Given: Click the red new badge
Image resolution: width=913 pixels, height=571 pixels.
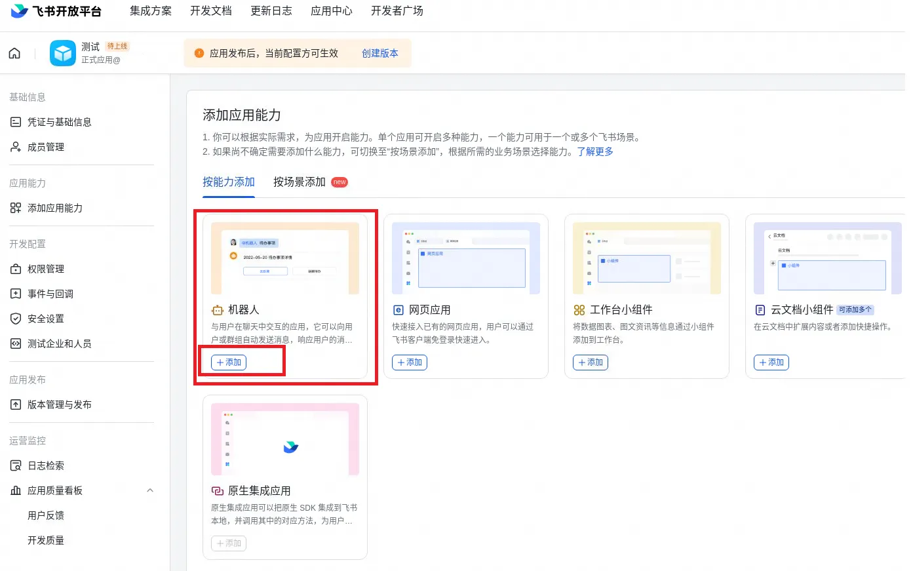Looking at the screenshot, I should [340, 182].
